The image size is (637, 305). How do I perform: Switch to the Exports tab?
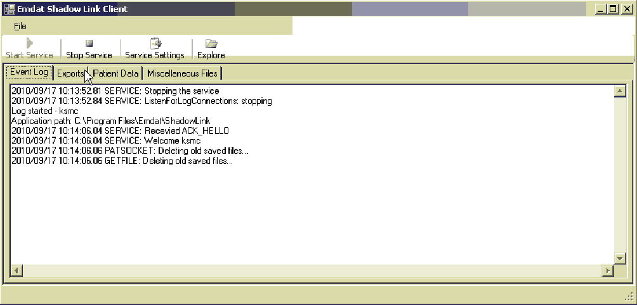pos(70,73)
